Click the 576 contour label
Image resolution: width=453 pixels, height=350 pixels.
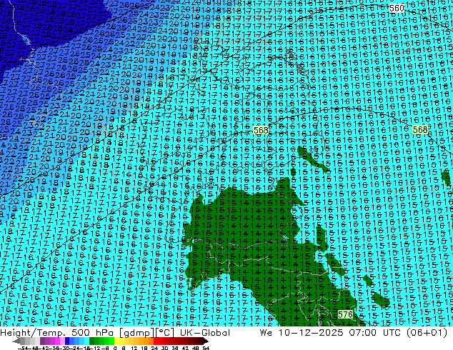(345, 314)
